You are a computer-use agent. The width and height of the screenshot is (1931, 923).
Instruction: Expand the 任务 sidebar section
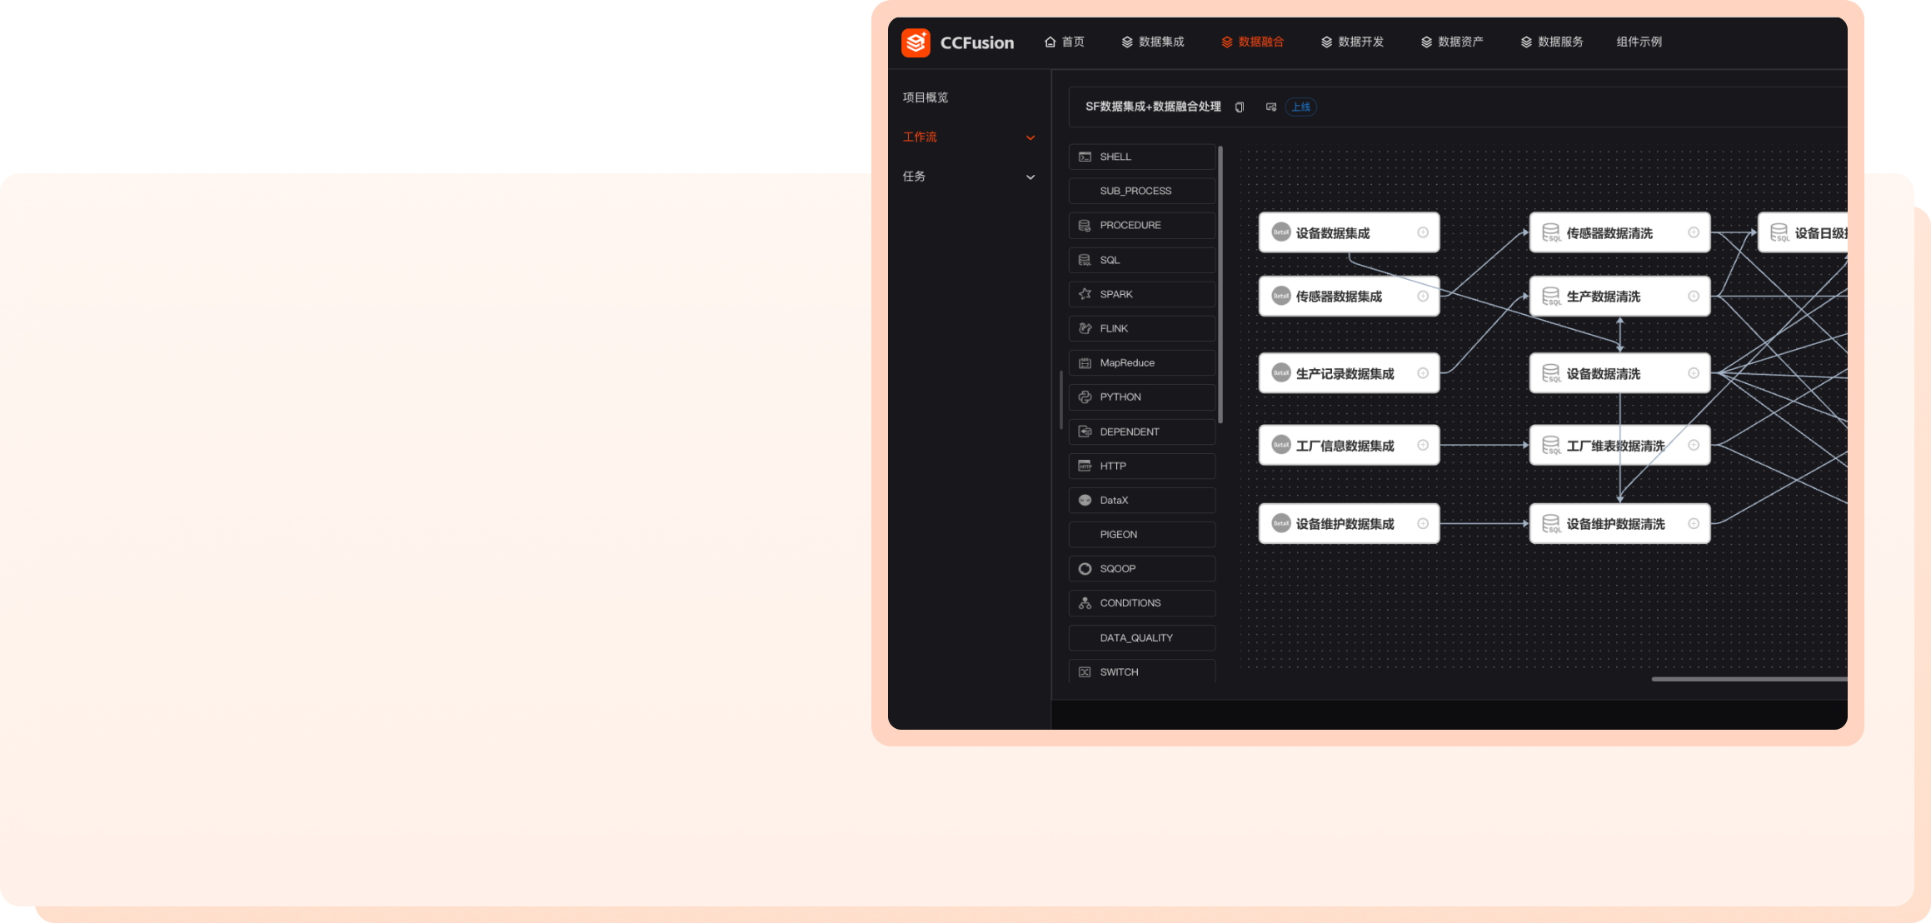click(1030, 177)
